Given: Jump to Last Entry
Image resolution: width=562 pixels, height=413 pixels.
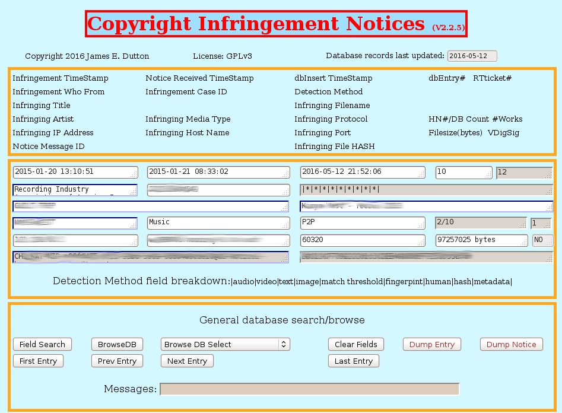Looking at the screenshot, I should tap(354, 361).
